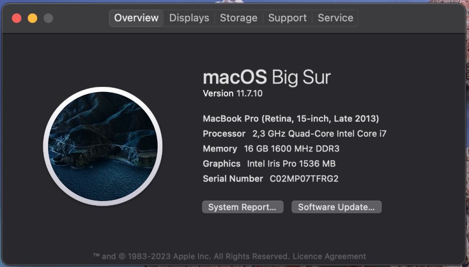Minimize the window with the yellow button
The height and width of the screenshot is (267, 469).
point(32,18)
